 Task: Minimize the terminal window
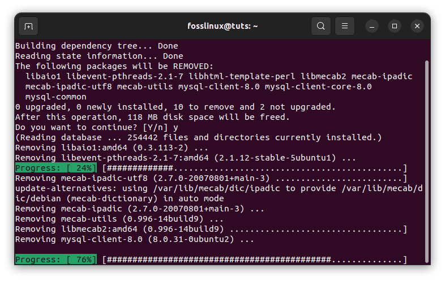click(x=372, y=26)
